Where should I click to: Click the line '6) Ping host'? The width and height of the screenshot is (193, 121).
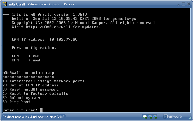click(16, 102)
